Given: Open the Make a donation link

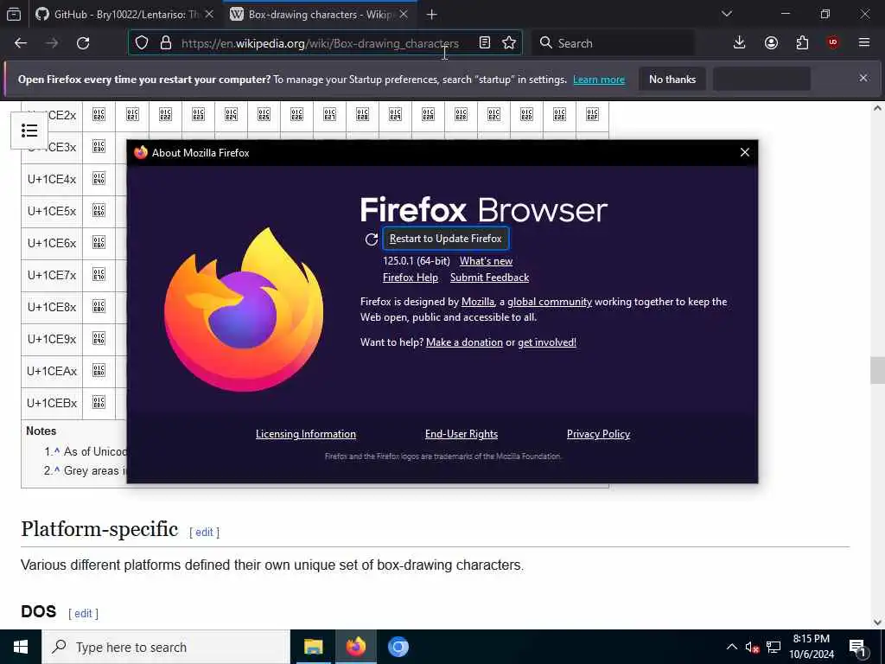Looking at the screenshot, I should (464, 342).
